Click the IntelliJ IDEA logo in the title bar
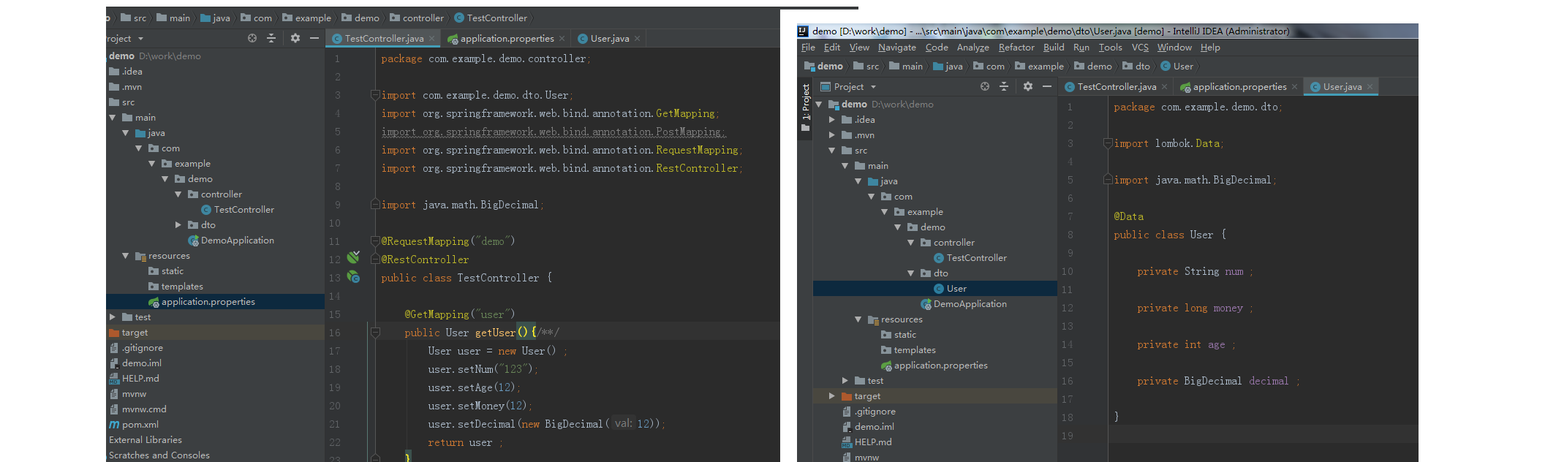Viewport: 1556px width, 462px height. 803,31
